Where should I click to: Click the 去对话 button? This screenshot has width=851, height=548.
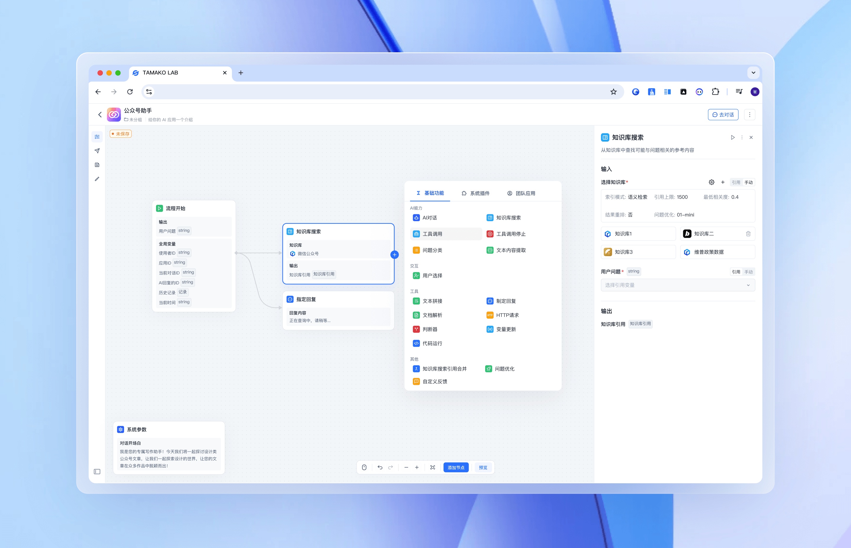(723, 115)
